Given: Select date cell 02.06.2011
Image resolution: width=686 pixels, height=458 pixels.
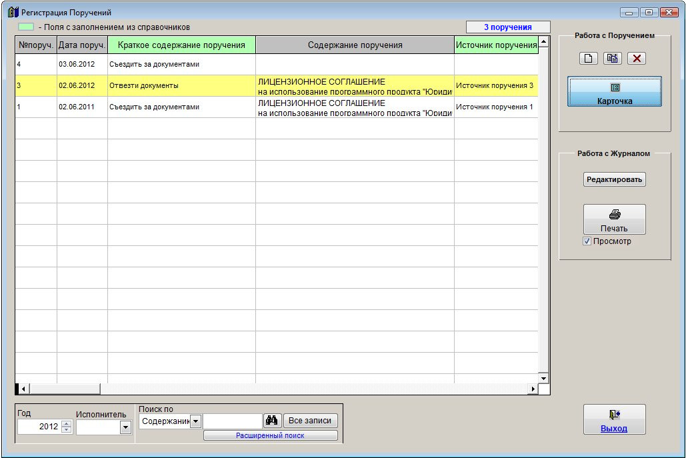Looking at the screenshot, I should point(82,107).
